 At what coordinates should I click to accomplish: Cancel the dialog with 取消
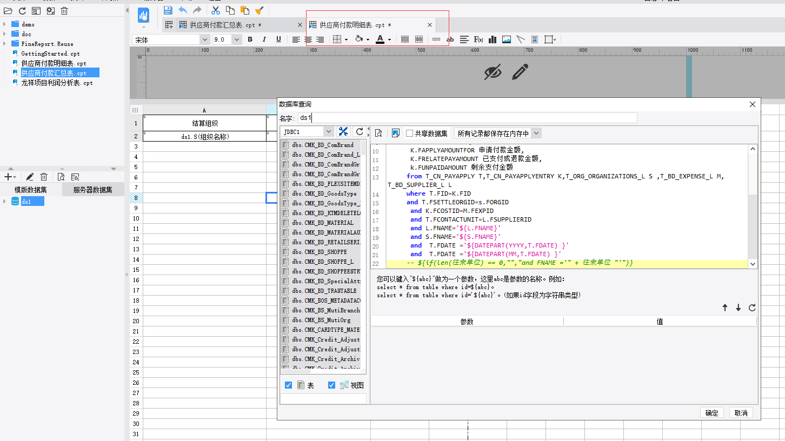coord(741,413)
